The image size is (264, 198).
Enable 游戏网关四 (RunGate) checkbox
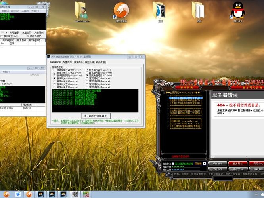pos(87,81)
